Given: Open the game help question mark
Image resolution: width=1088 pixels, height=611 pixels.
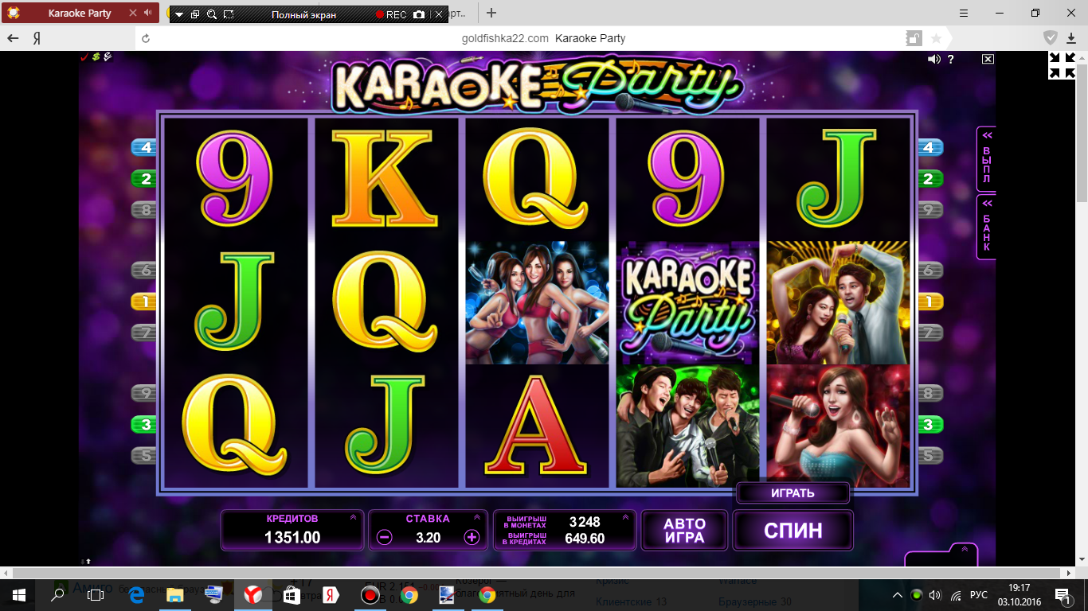Looking at the screenshot, I should (x=951, y=59).
